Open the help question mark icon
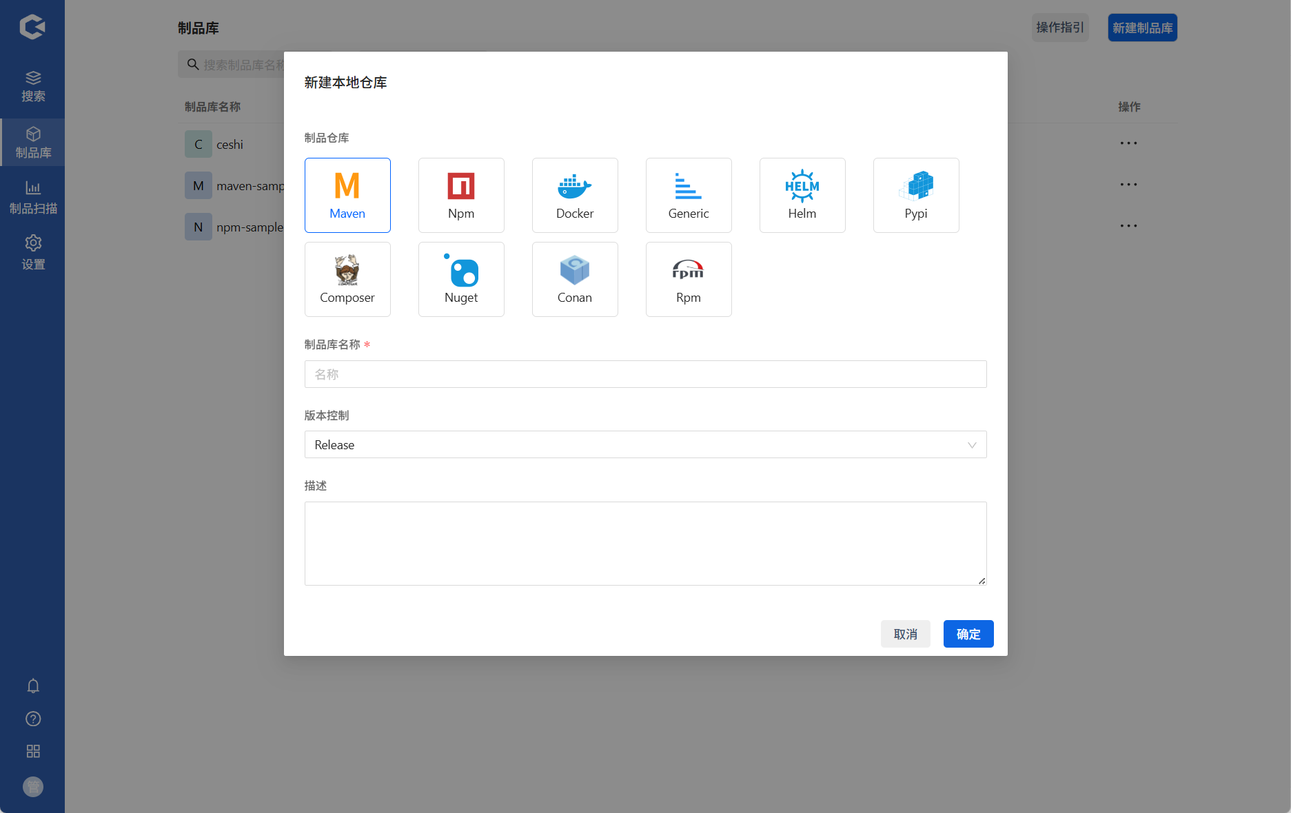Viewport: 1291px width, 813px height. pyautogui.click(x=33, y=719)
